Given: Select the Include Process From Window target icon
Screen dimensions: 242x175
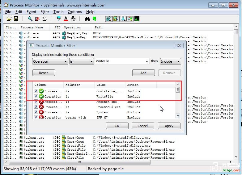Looking at the screenshot, I should (73, 19).
